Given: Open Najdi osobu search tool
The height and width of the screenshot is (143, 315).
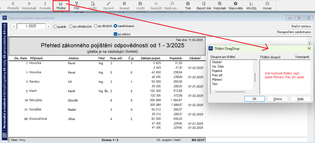Looking at the screenshot, I should (172, 5).
